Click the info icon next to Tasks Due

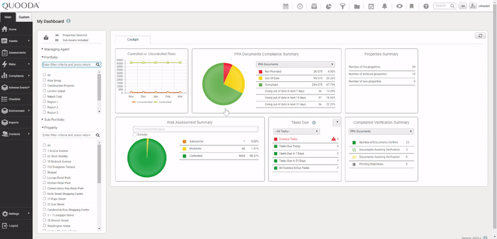tap(314, 122)
